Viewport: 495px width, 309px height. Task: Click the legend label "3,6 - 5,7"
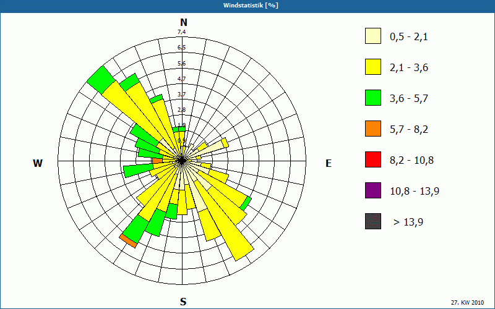coord(409,99)
